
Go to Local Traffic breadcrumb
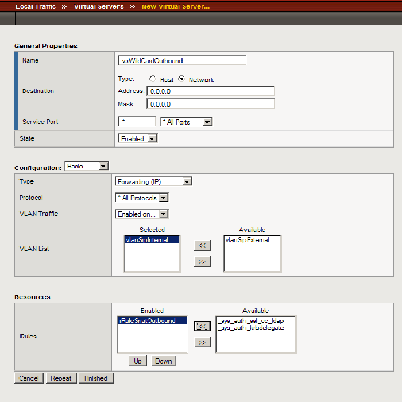36,6
